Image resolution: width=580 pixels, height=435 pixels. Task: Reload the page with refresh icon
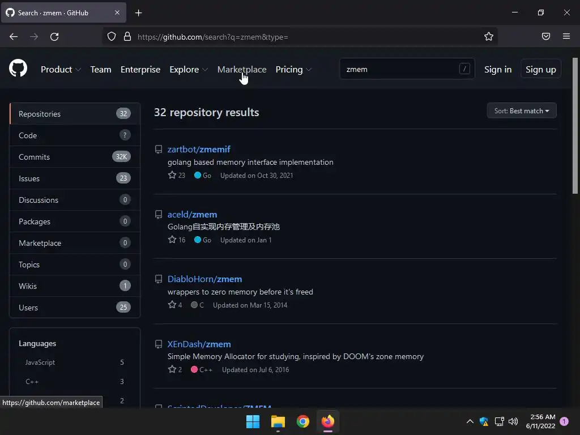(x=54, y=37)
